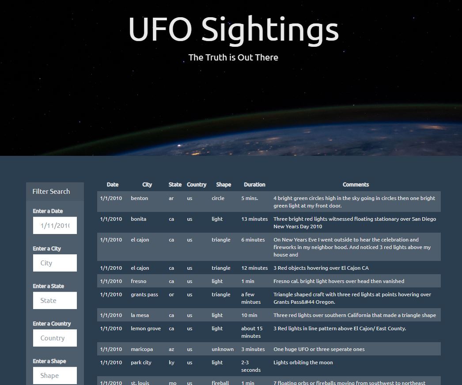
Task: Click the Shape column header
Action: tap(223, 185)
